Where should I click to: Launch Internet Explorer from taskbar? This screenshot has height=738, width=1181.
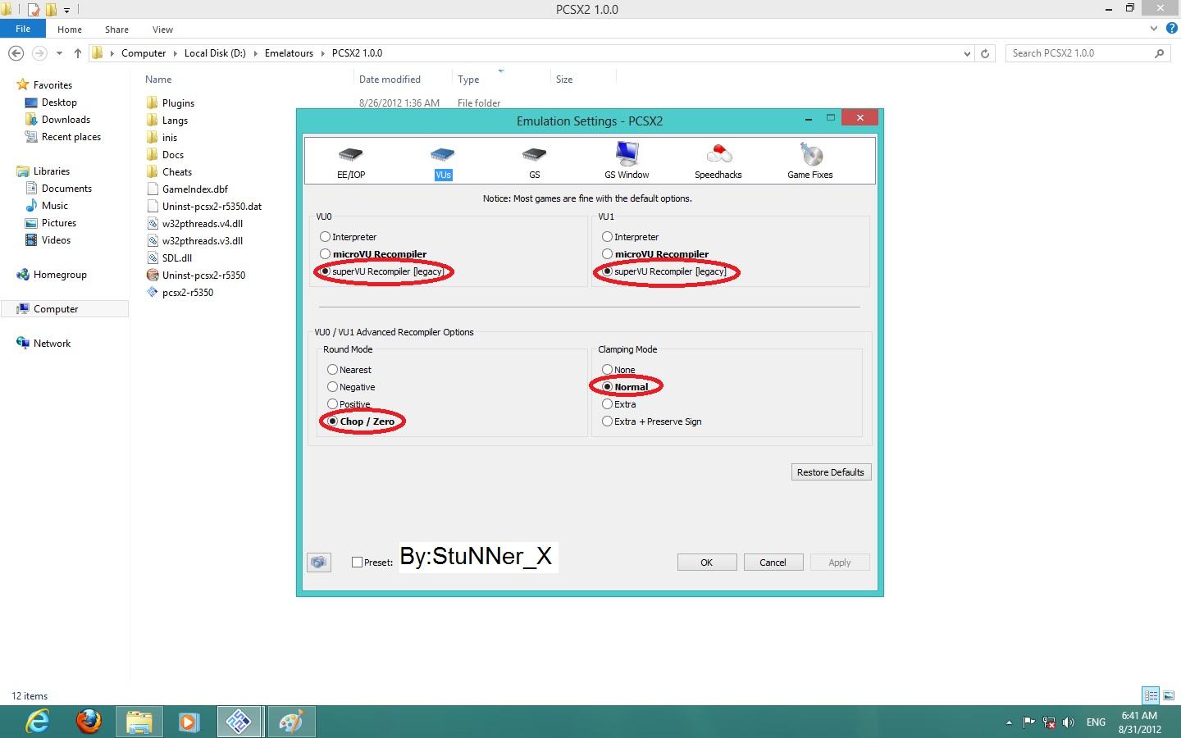coord(37,722)
